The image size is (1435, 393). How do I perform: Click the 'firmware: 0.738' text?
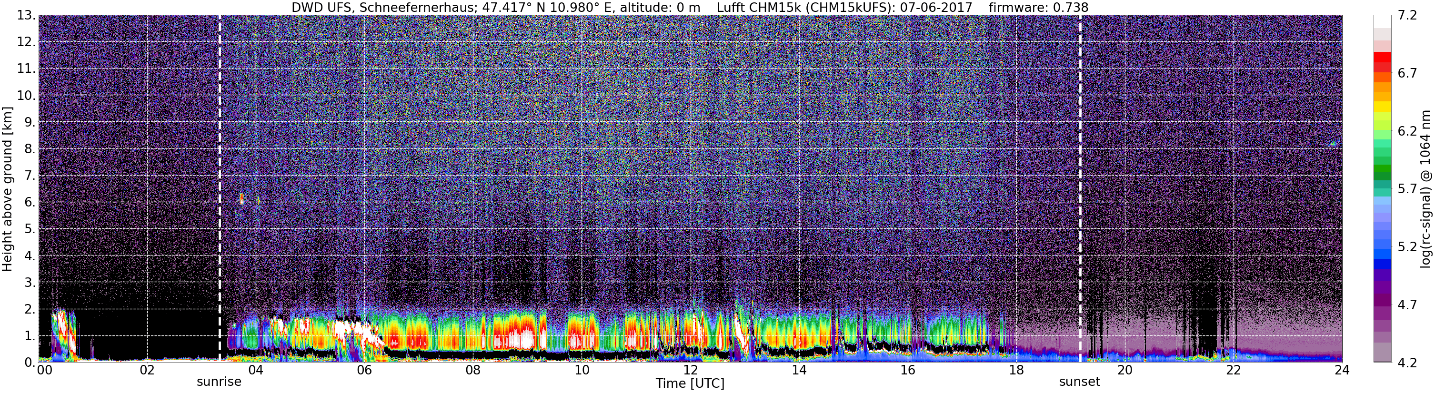(1038, 7)
